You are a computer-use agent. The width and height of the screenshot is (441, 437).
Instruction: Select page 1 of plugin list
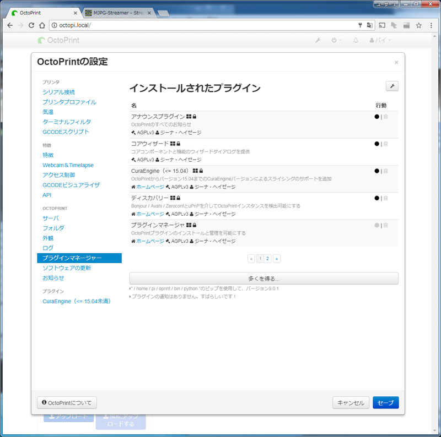[x=260, y=259]
